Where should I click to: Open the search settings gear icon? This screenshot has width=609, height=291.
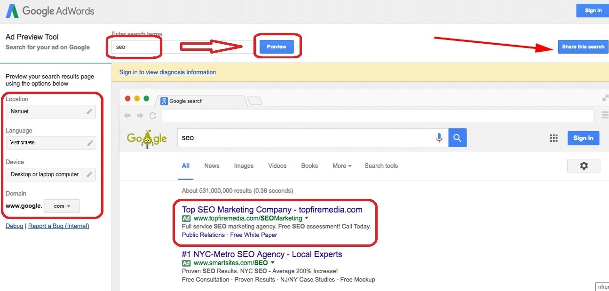pyautogui.click(x=584, y=165)
